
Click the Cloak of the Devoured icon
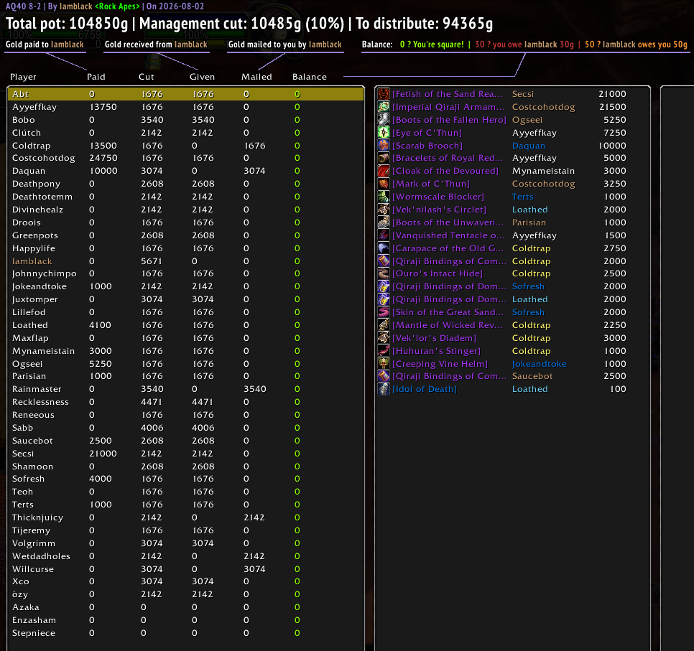click(384, 171)
